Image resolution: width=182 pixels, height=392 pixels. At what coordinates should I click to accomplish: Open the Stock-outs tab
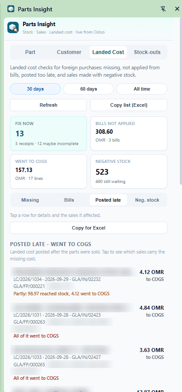[x=147, y=52]
